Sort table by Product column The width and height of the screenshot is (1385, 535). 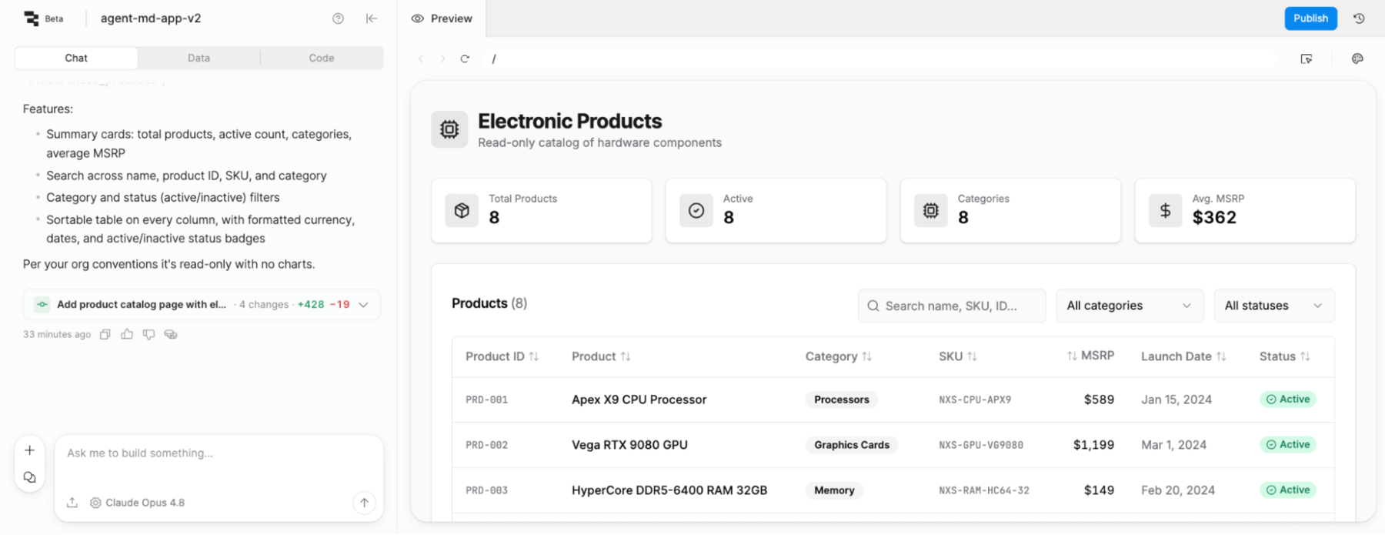pos(601,356)
